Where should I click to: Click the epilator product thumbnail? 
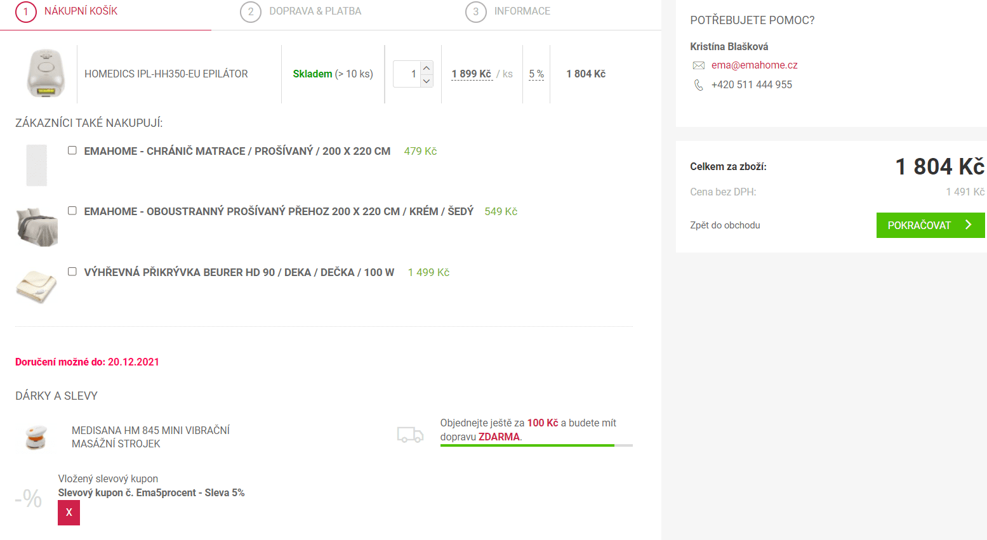[46, 74]
